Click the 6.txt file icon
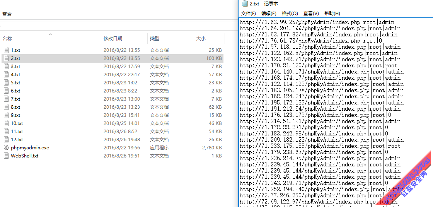 point(6,91)
